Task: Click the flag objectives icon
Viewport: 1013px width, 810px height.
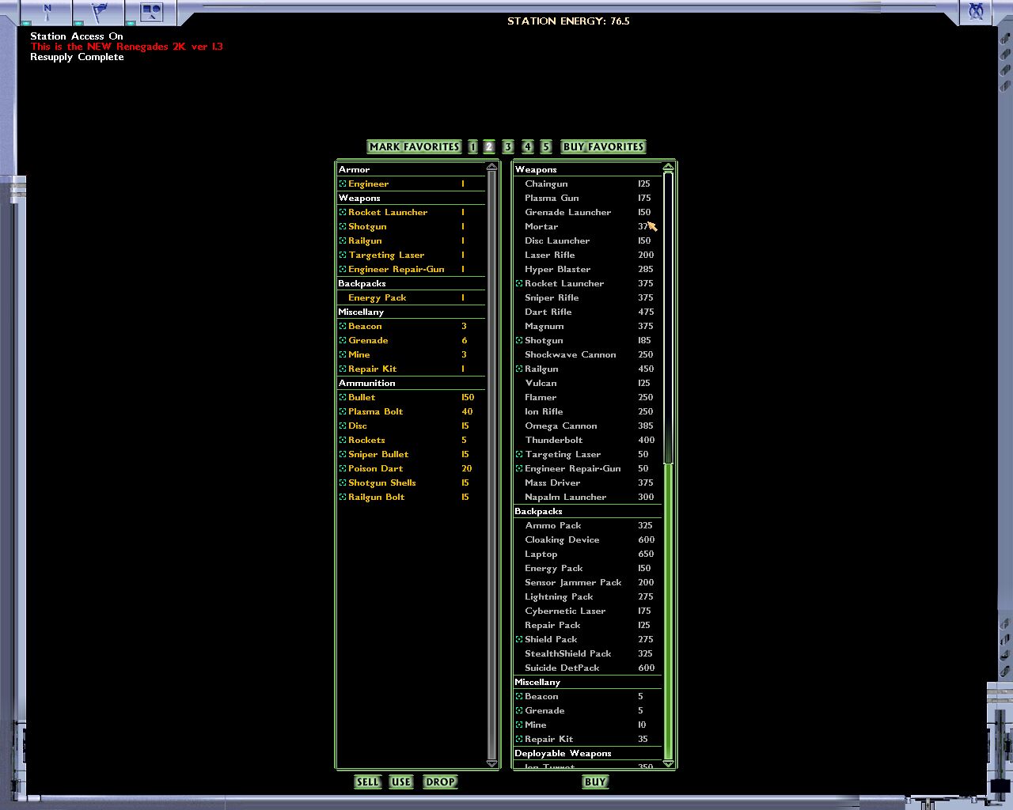Action: pos(100,12)
